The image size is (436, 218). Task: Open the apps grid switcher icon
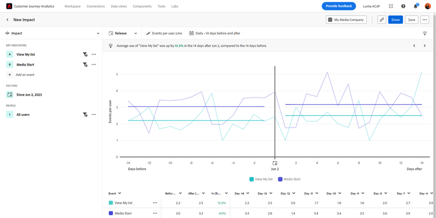tap(391, 6)
